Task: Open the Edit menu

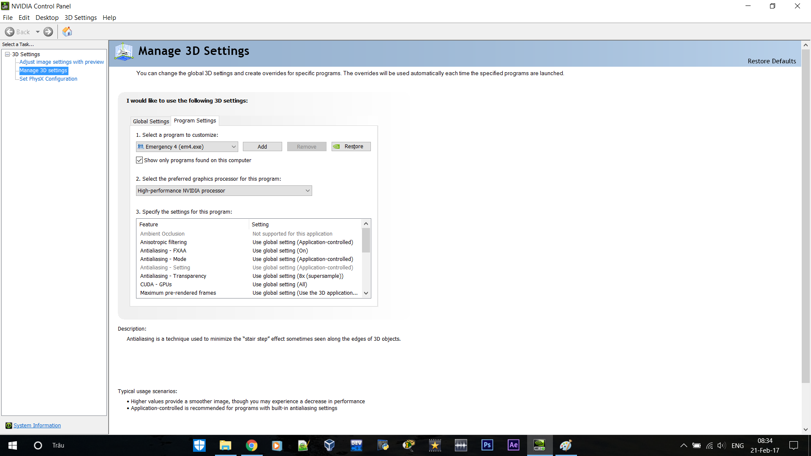Action: pyautogui.click(x=24, y=18)
